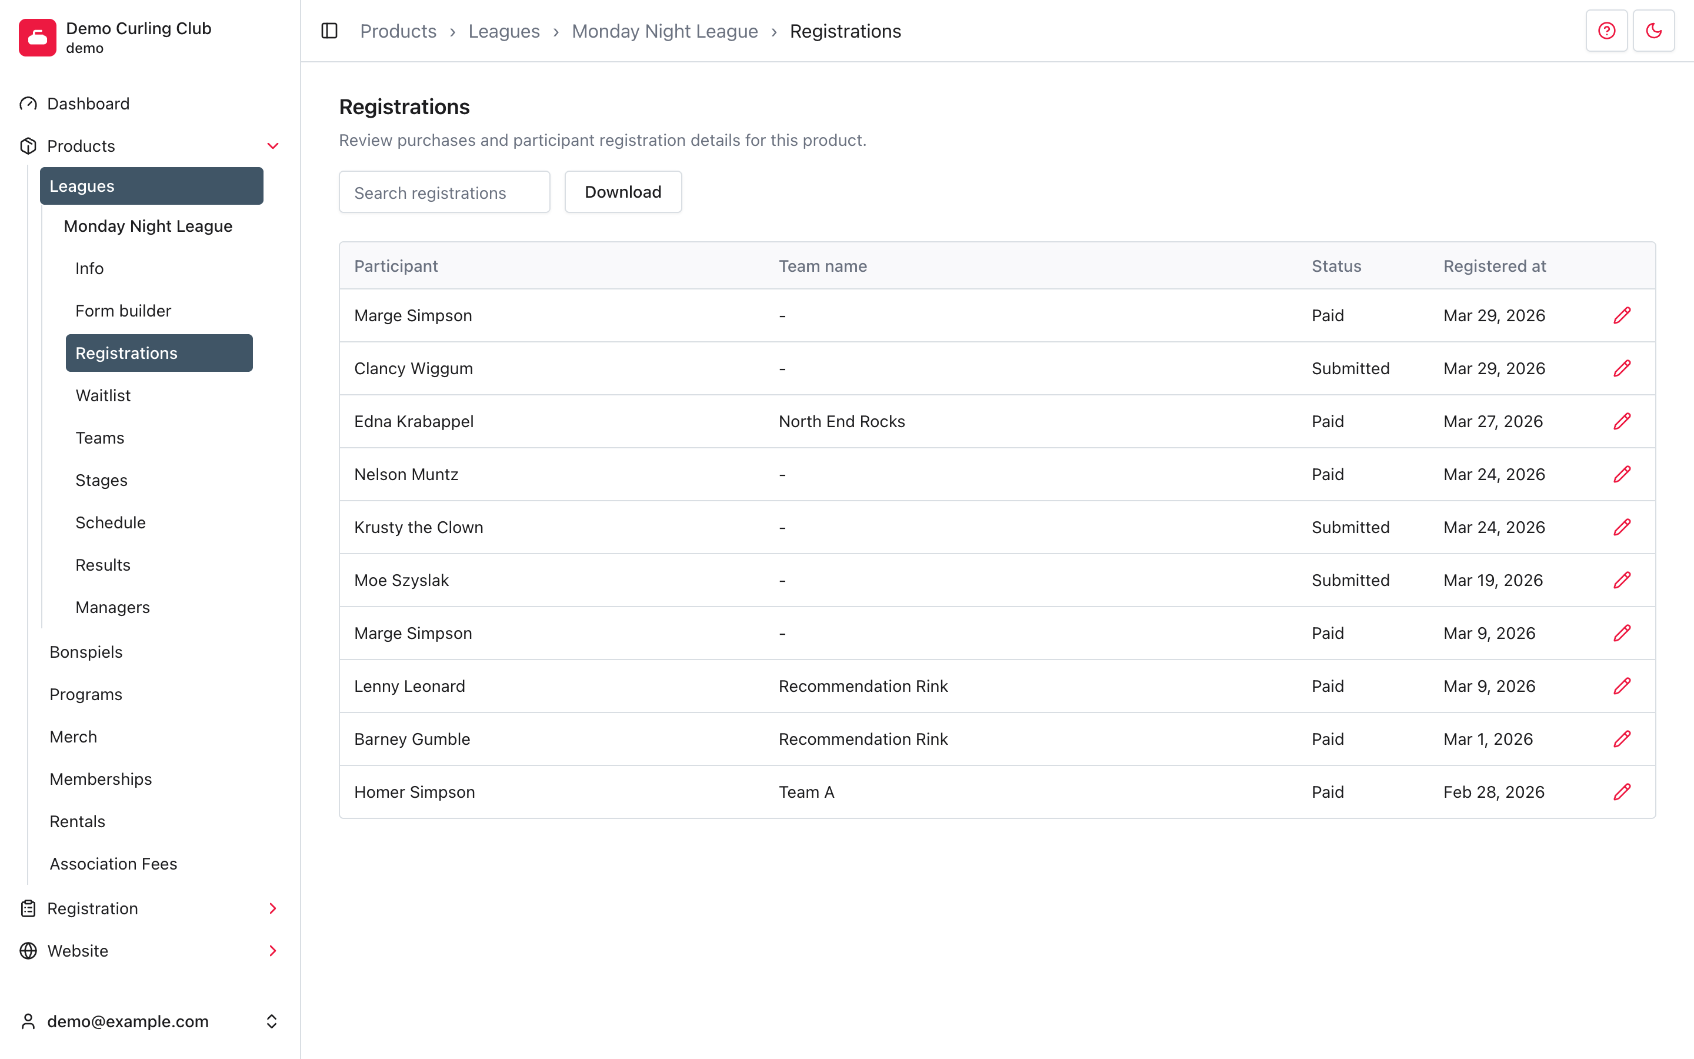Go to Rentals in the sidebar
Image resolution: width=1694 pixels, height=1059 pixels.
(78, 821)
